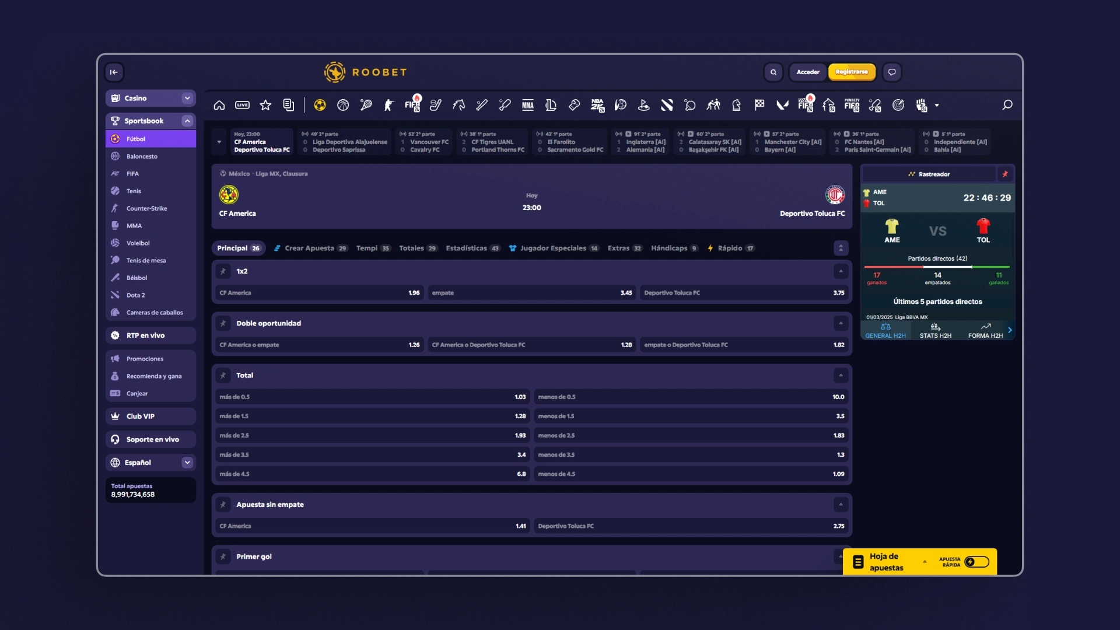The height and width of the screenshot is (630, 1120).
Task: Open the Español language dropdown
Action: click(x=187, y=463)
